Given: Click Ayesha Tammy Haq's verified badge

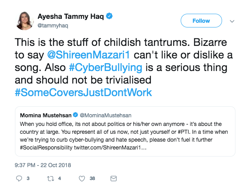Looking at the screenshot, I should tap(111, 16).
